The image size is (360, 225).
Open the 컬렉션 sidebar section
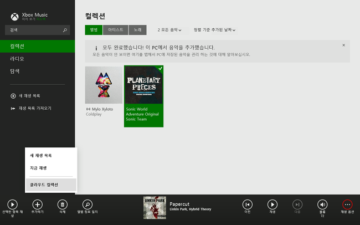click(38, 46)
